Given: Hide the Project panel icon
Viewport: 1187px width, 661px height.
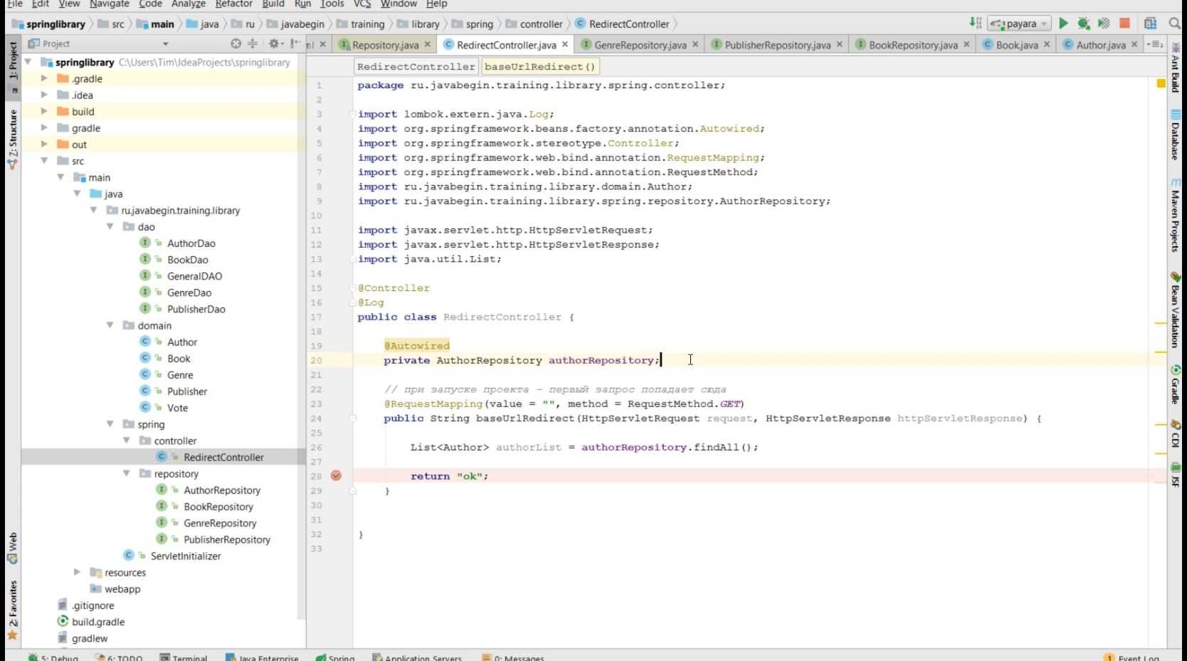Looking at the screenshot, I should click(x=295, y=43).
